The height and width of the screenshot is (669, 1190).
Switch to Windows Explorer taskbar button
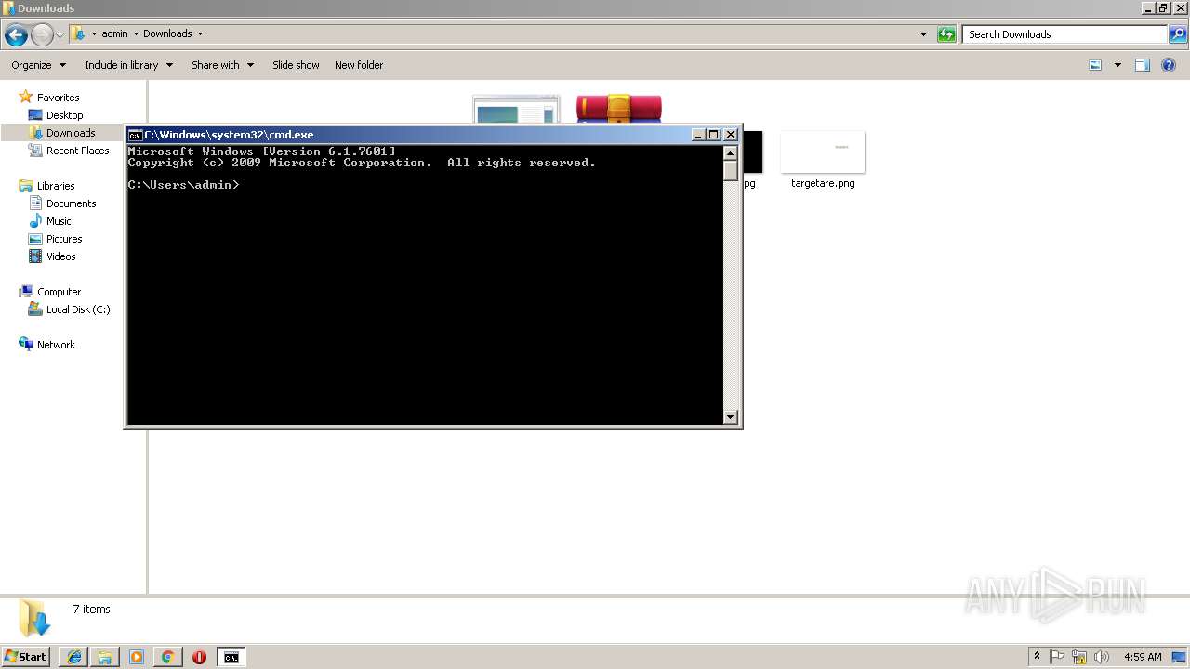[105, 657]
